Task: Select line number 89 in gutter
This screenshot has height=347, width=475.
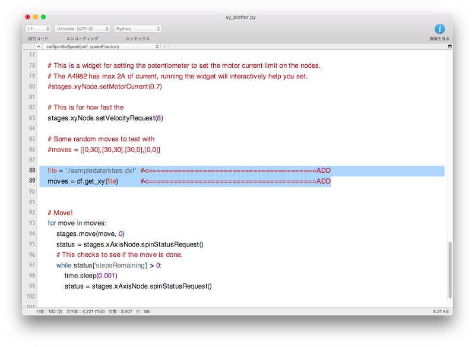Action: (x=32, y=181)
